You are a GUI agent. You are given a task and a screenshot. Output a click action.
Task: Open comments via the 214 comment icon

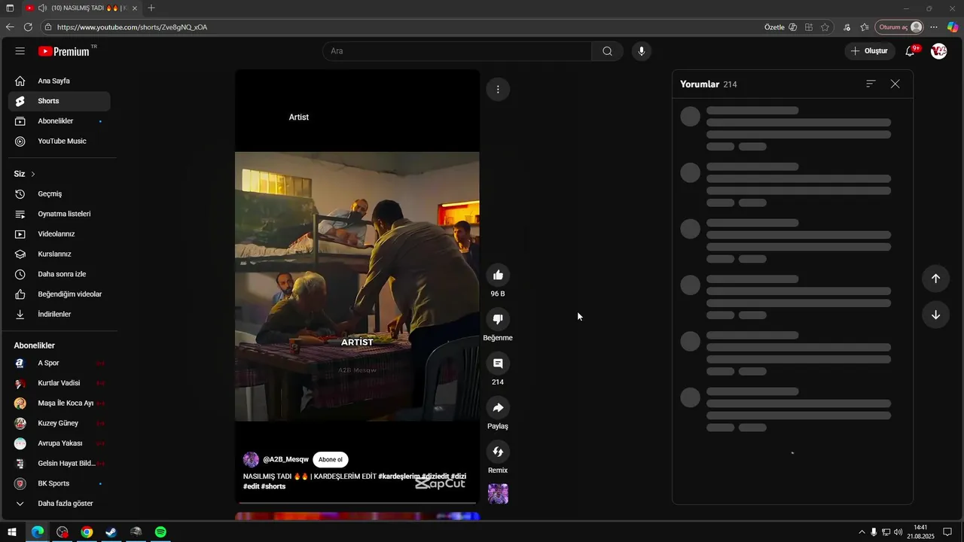coord(498,364)
